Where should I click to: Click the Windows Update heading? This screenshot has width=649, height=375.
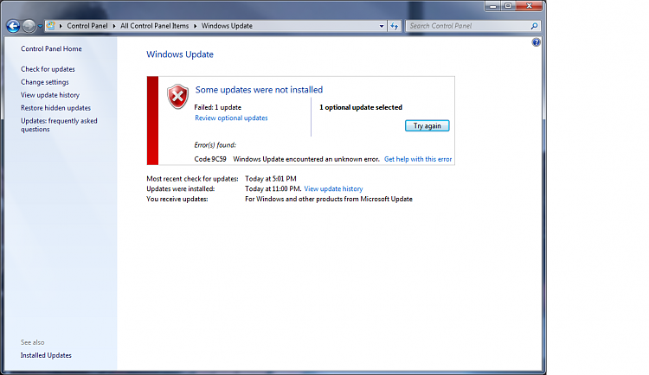pyautogui.click(x=180, y=54)
